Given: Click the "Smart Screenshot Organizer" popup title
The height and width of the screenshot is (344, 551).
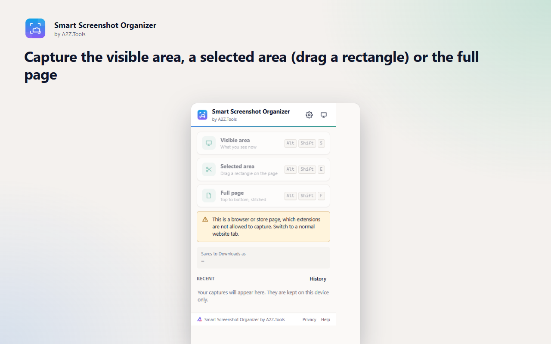Looking at the screenshot, I should point(251,111).
